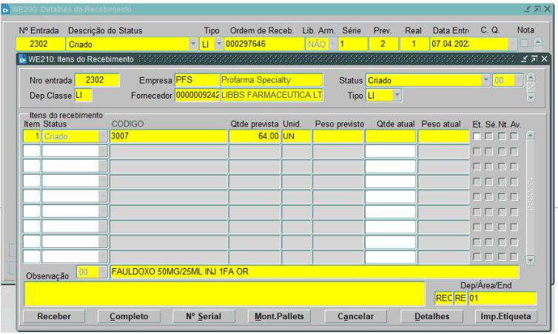Click the Dep/Área/End field showing REC
This screenshot has height=334, width=558.
click(x=444, y=298)
